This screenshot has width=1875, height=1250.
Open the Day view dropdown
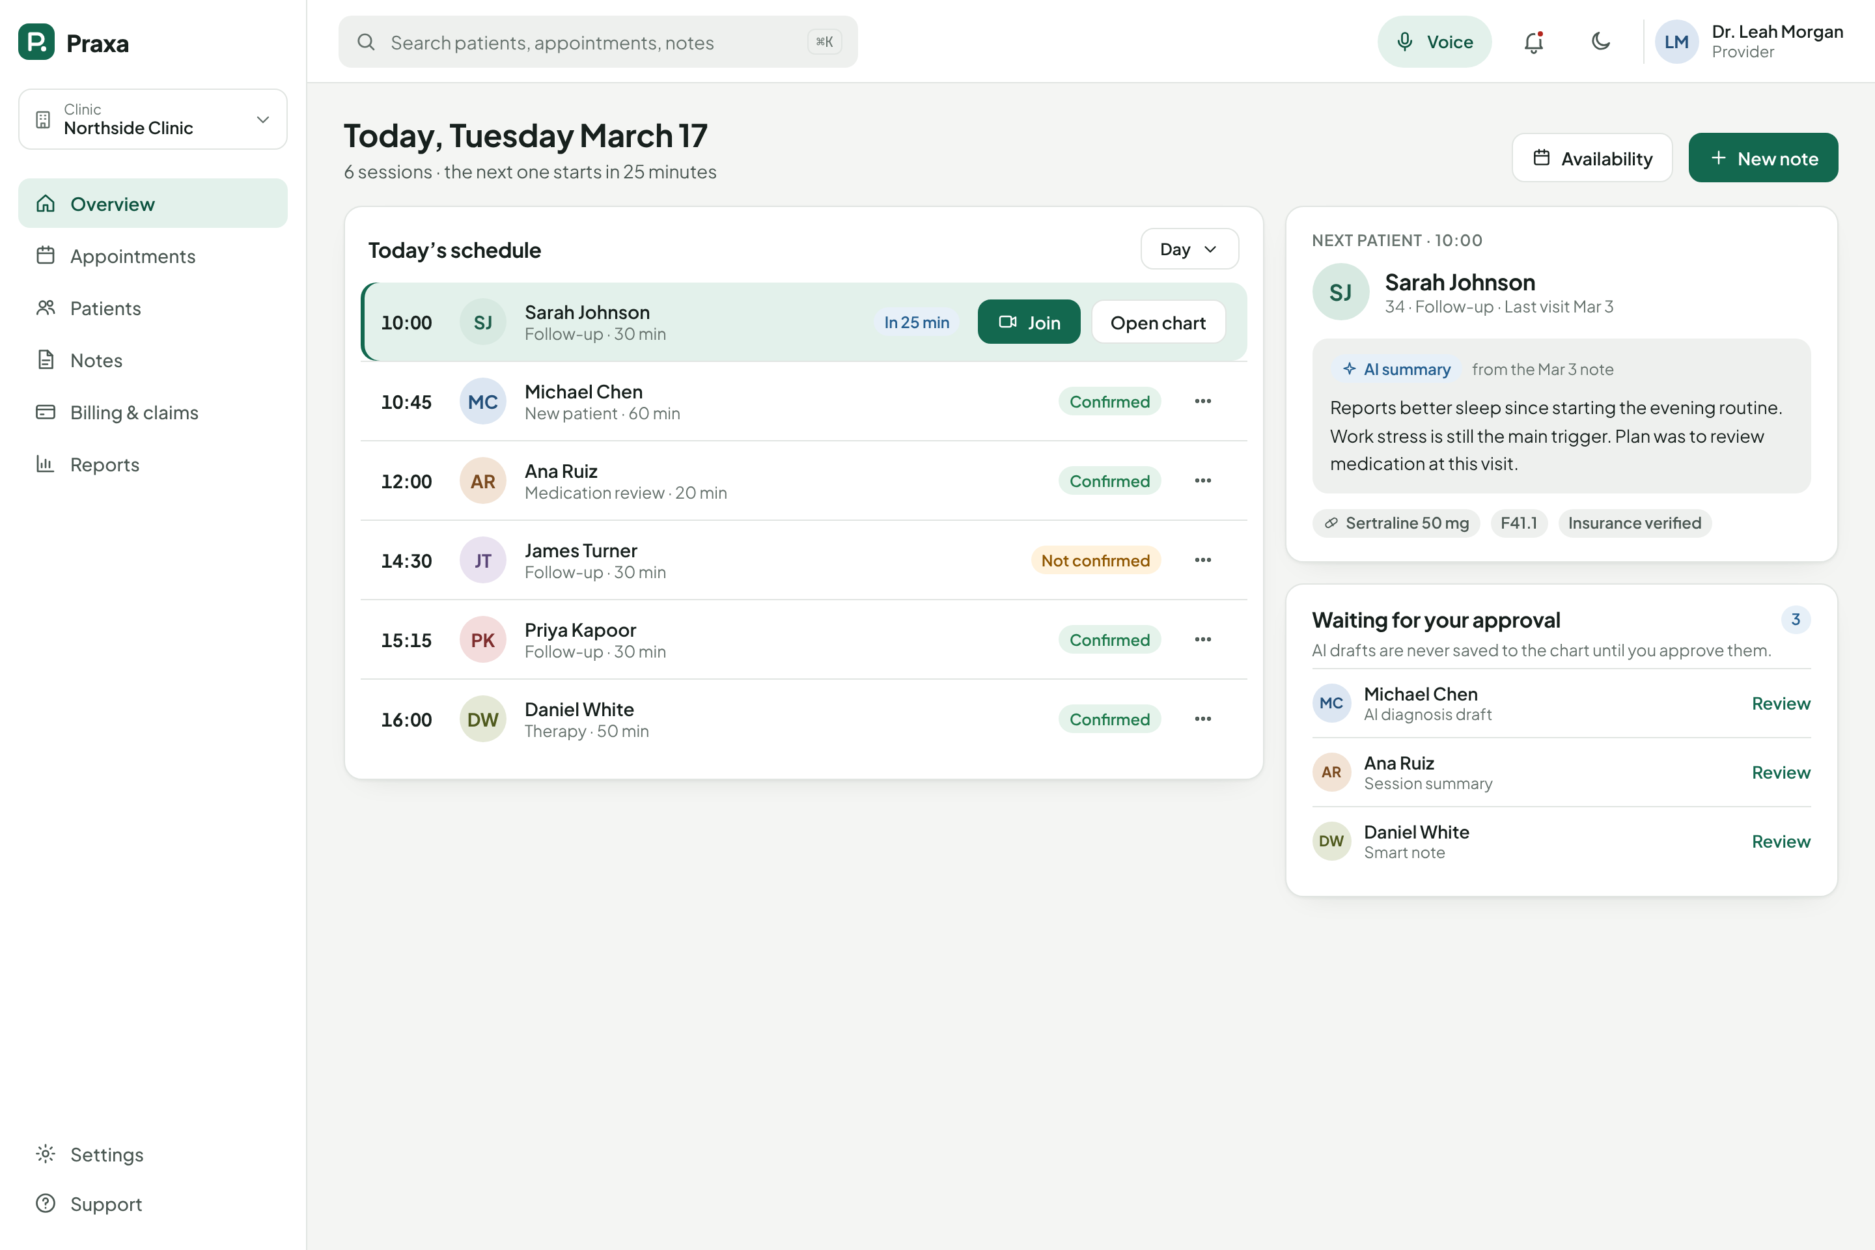point(1189,249)
